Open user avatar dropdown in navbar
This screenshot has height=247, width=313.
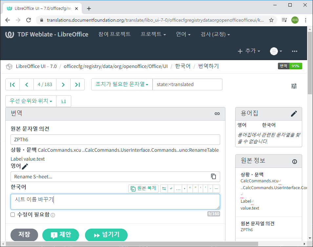(276, 51)
